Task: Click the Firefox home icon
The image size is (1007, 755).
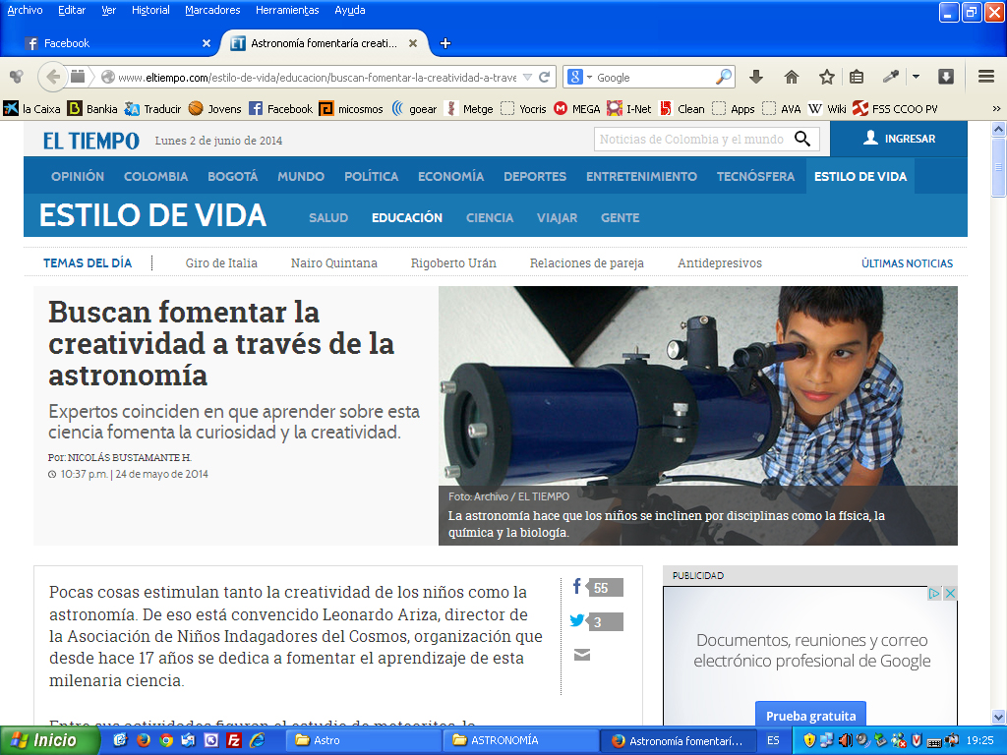Action: click(792, 77)
